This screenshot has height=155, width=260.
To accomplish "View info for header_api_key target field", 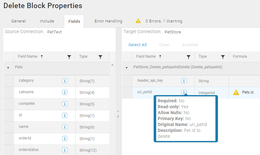I will 184,81.
